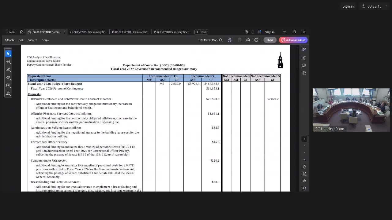The image size is (392, 220).
Task: Click the rotate page icon
Action: 304,167
